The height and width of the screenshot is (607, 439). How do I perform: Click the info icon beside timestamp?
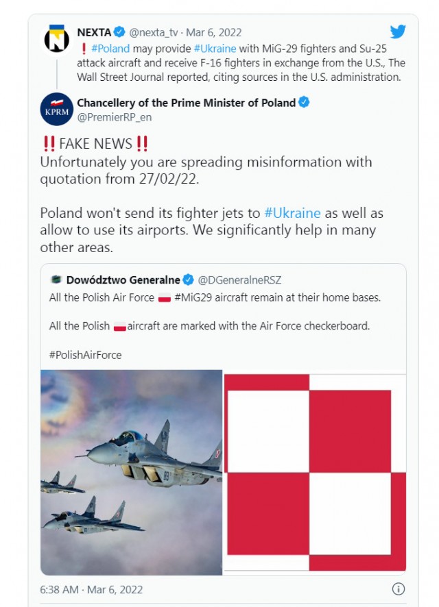(x=399, y=589)
